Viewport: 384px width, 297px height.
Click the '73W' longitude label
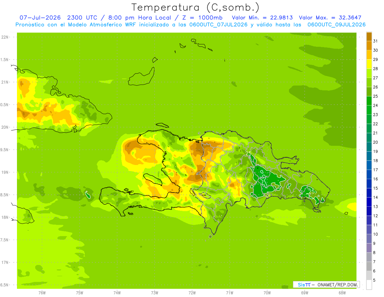tap(155, 293)
